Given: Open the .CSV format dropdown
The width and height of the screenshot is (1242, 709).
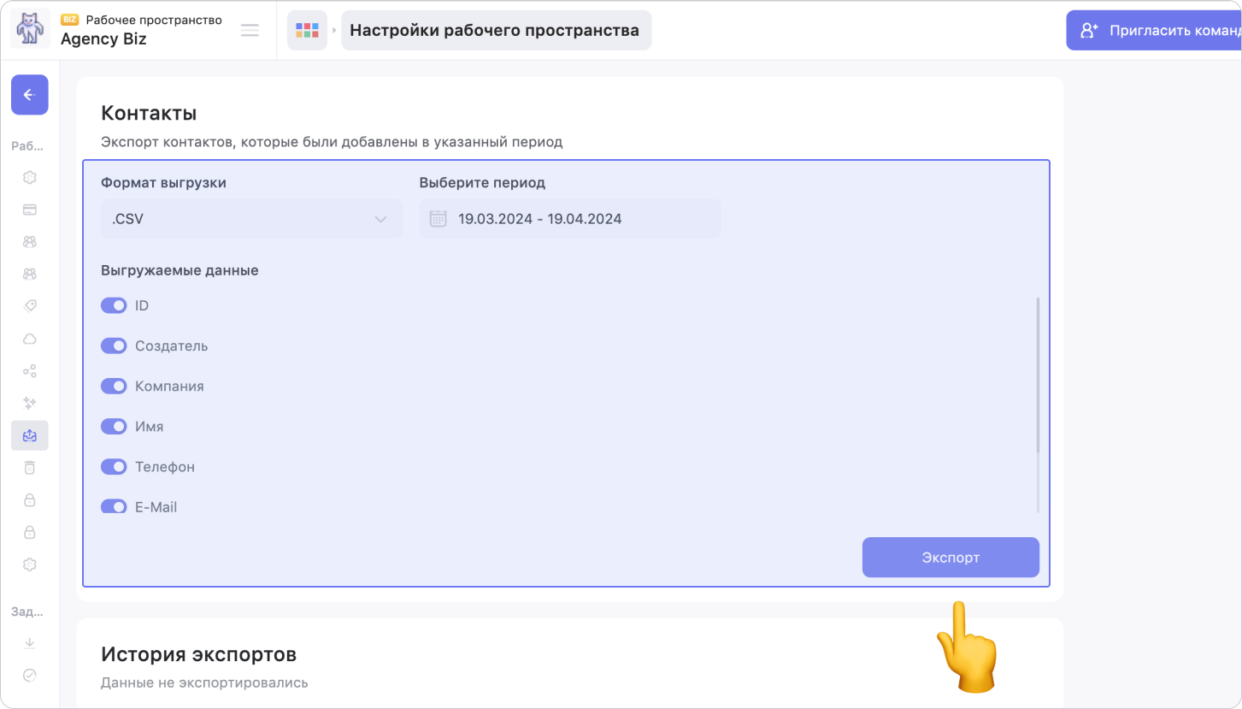Looking at the screenshot, I should (251, 219).
